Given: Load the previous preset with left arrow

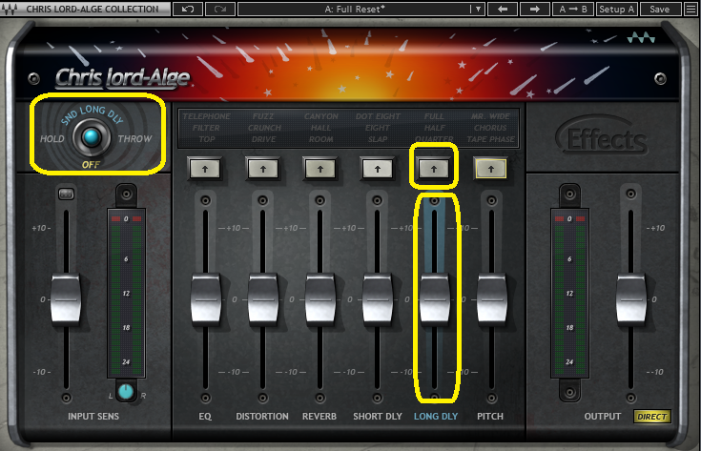Looking at the screenshot, I should coord(502,10).
